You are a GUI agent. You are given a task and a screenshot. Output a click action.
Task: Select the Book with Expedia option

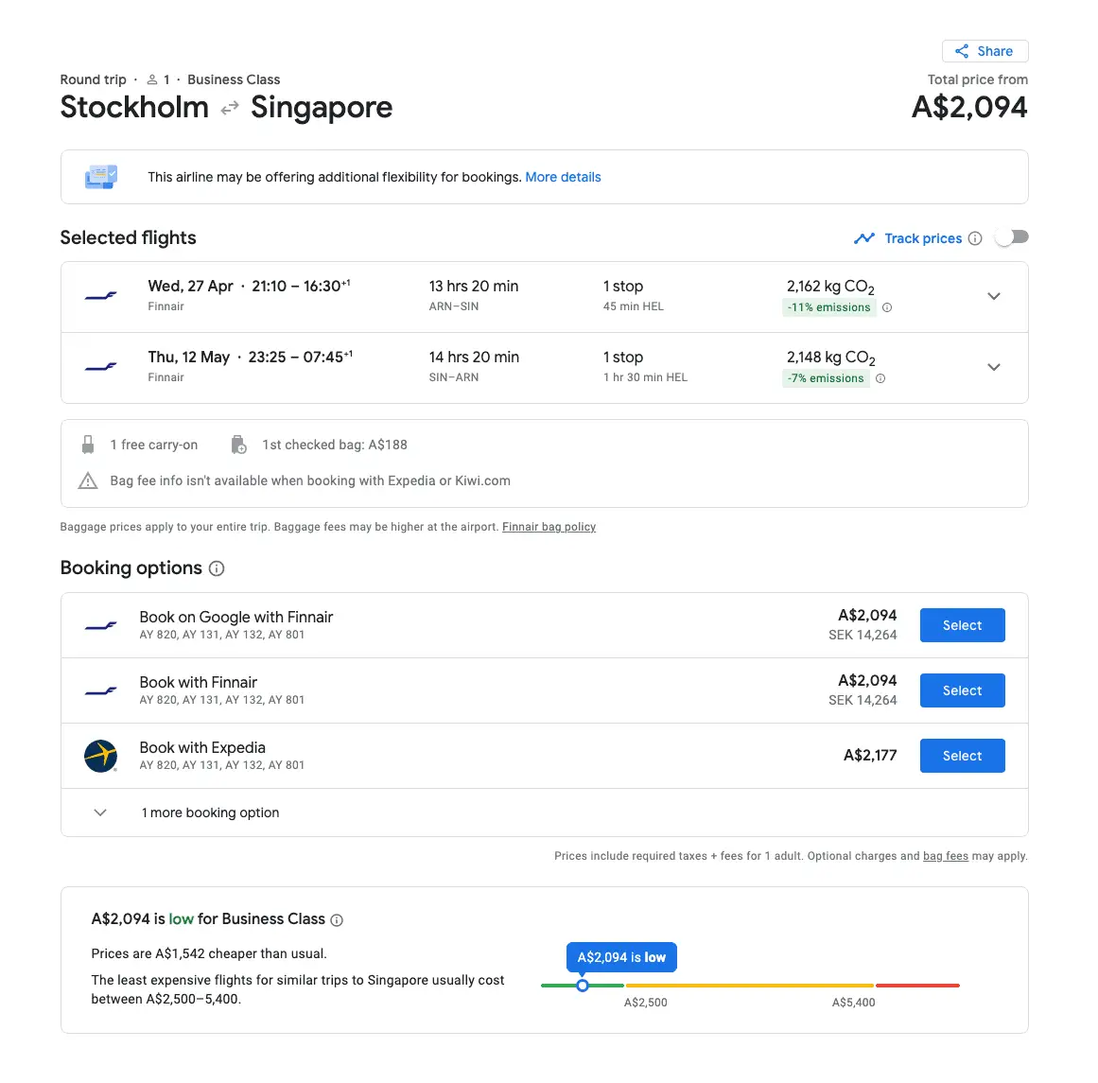[x=962, y=755]
